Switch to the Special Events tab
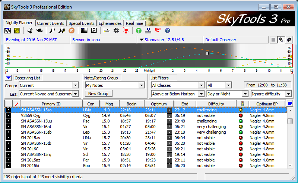The image size is (298, 183). pos(82,23)
